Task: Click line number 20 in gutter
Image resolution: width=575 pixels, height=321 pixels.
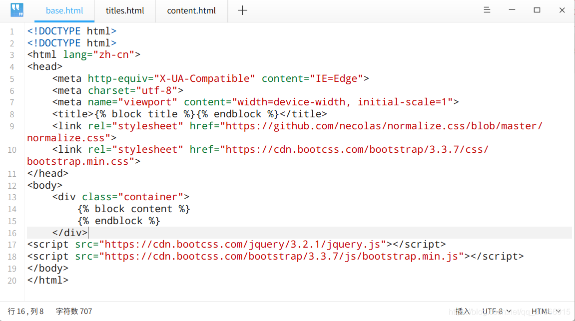Action: point(12,281)
